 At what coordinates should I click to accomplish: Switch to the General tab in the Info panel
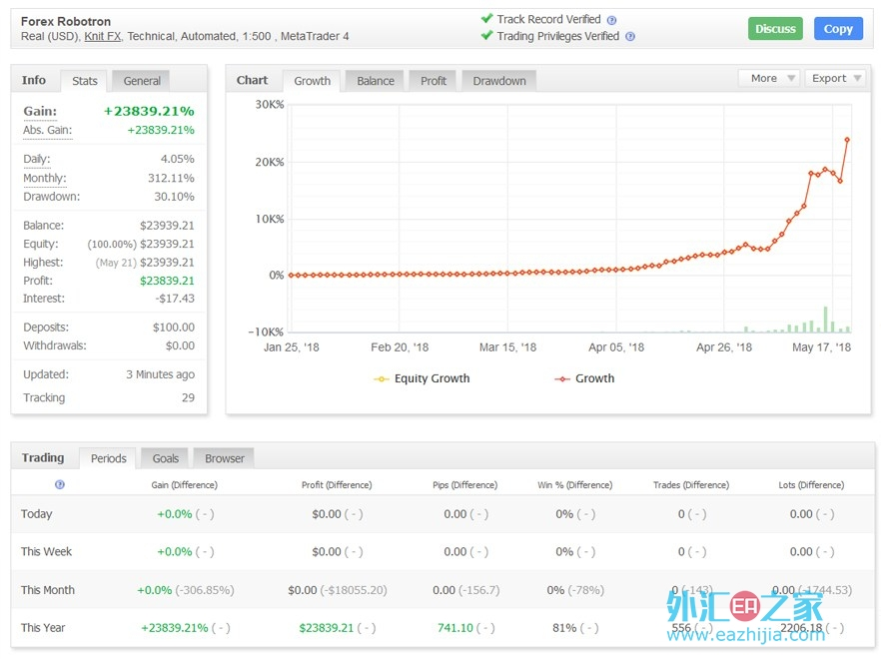click(142, 81)
